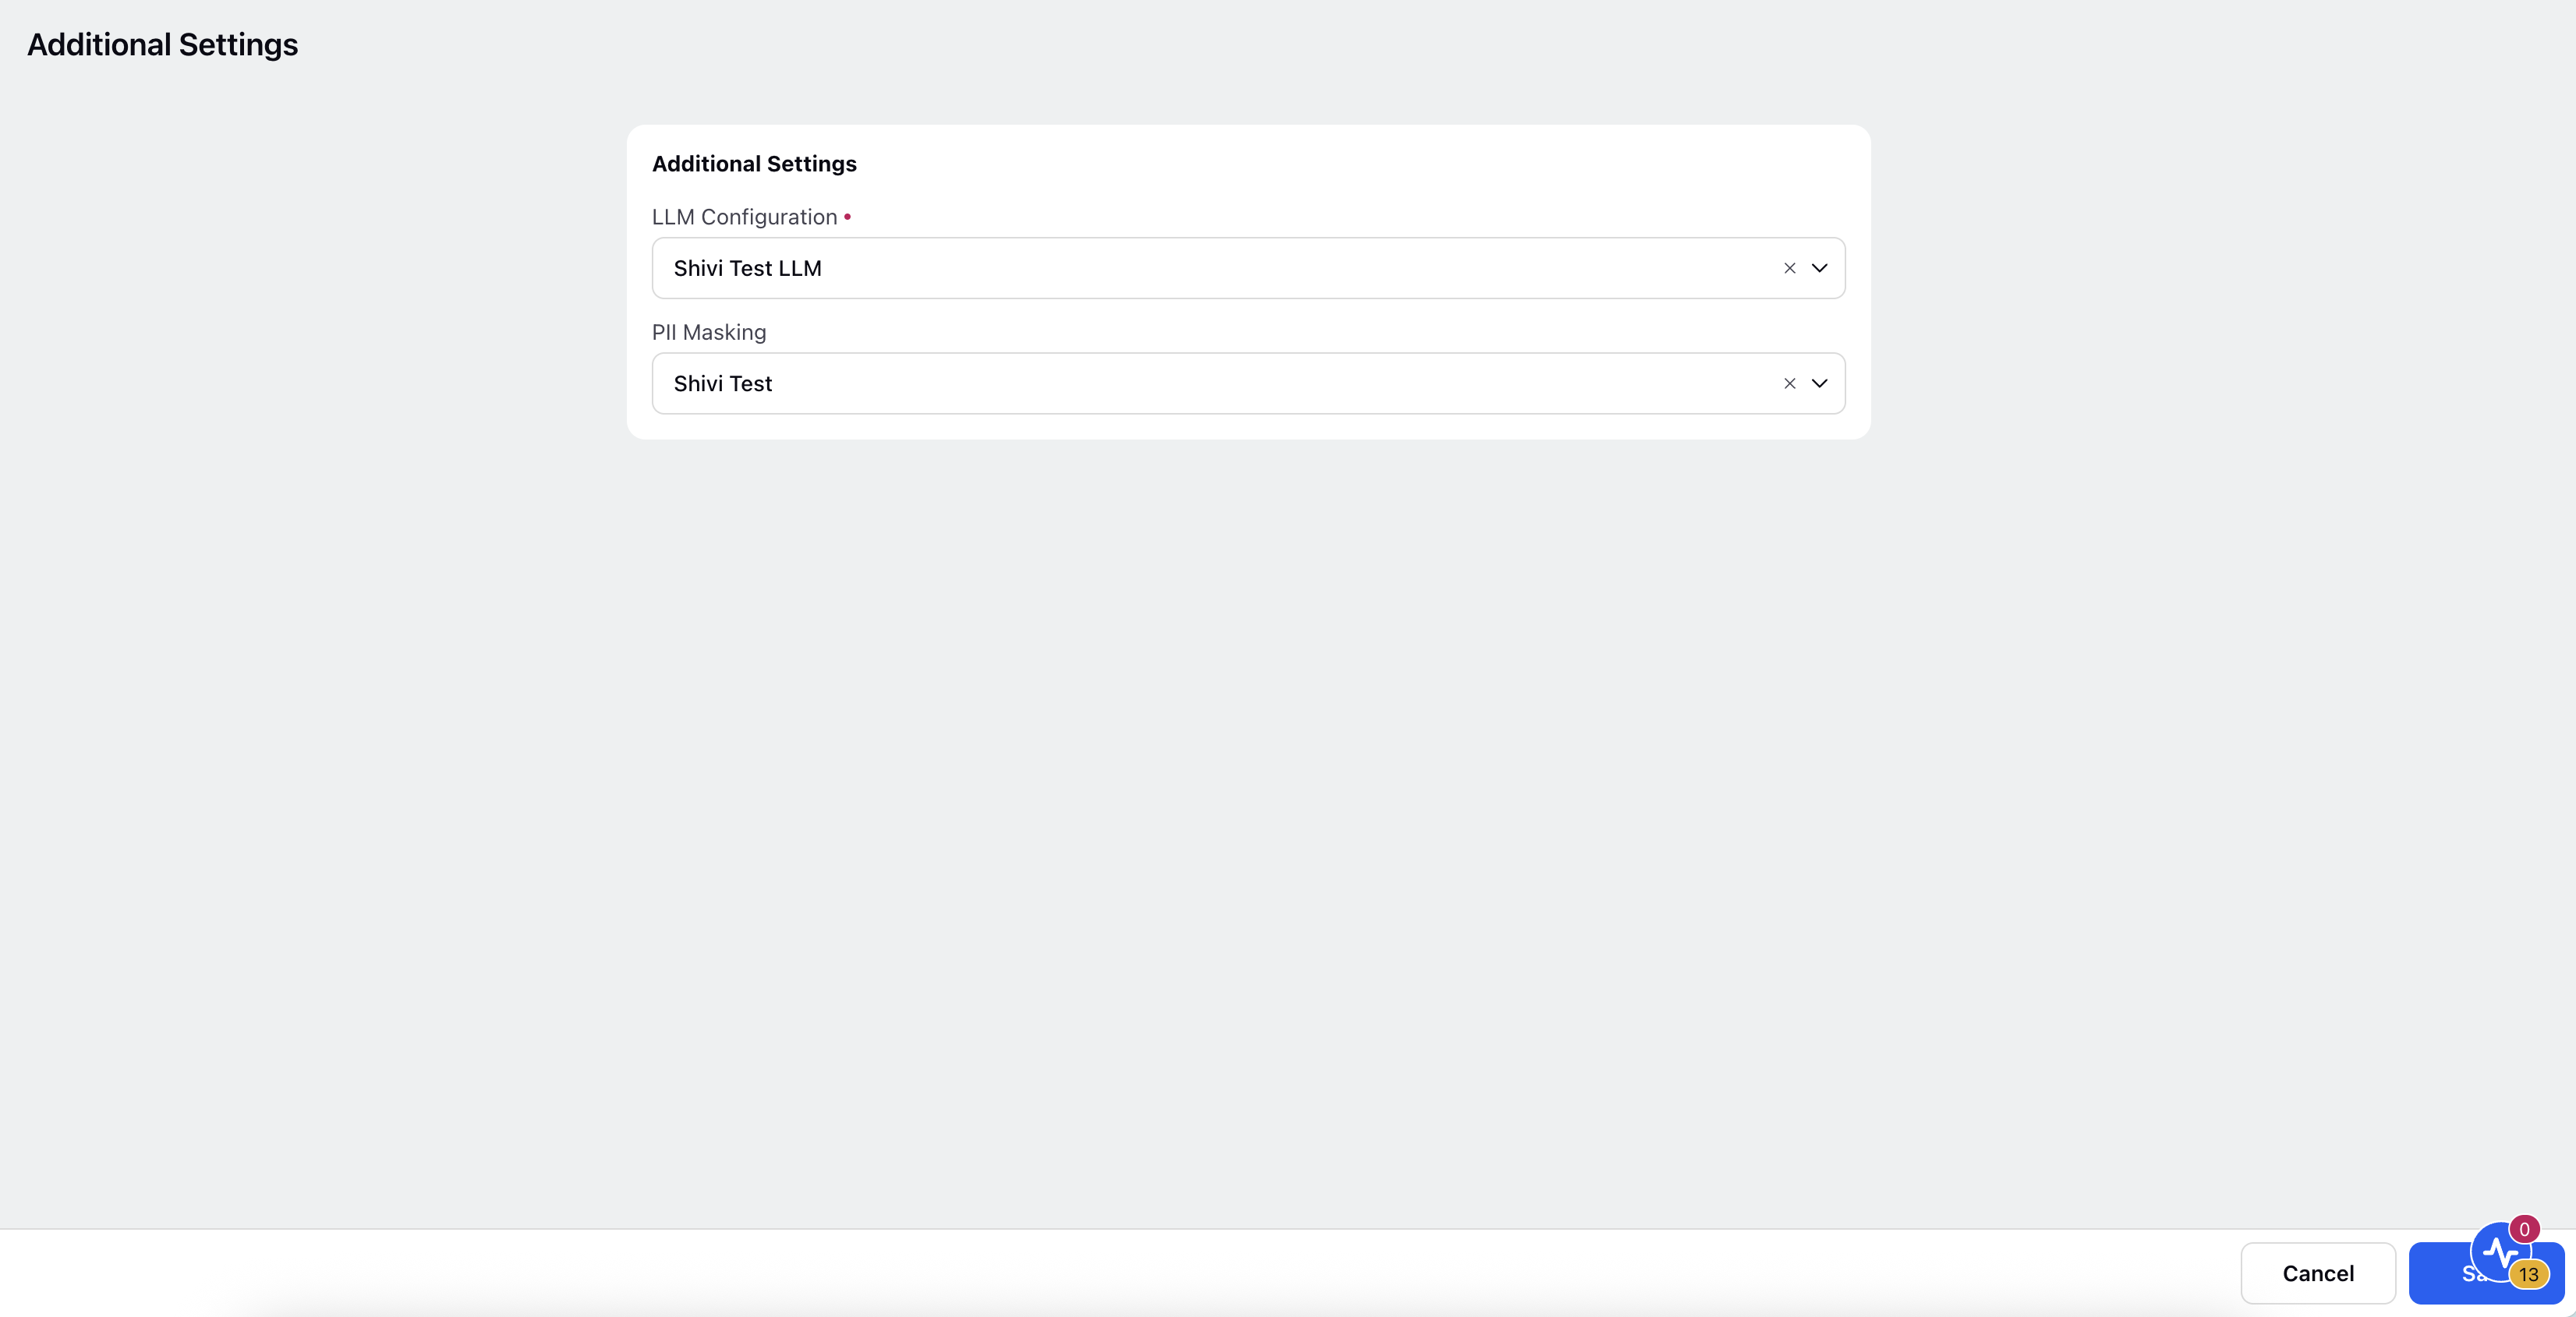This screenshot has width=2576, height=1317.
Task: Click the Shivi Test LLM field
Action: (x=1248, y=268)
